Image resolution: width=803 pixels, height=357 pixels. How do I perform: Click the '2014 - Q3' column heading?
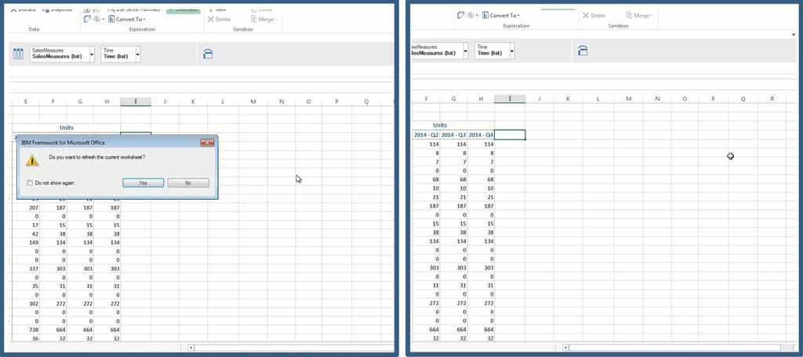click(454, 135)
